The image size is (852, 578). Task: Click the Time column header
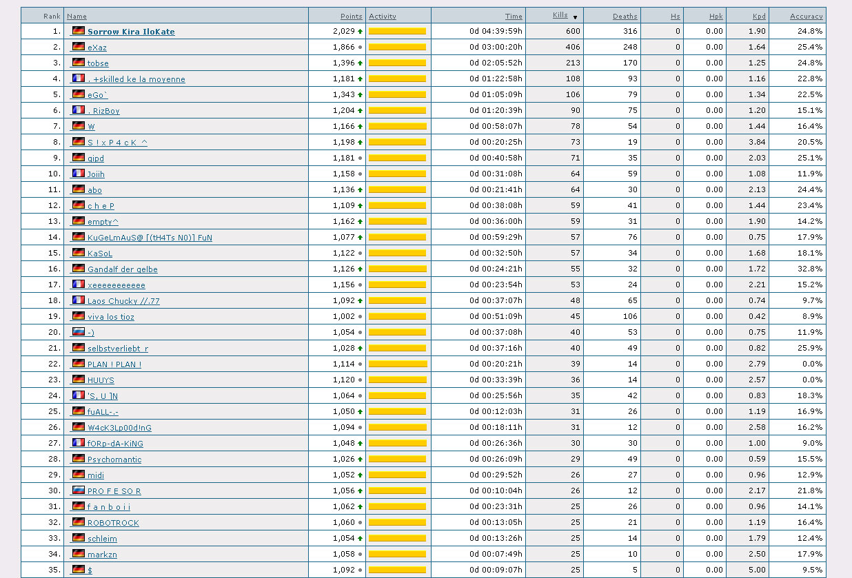pos(513,16)
